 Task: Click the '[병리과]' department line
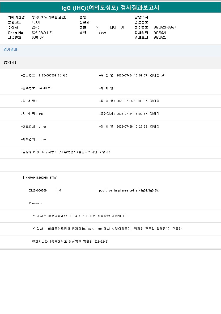pyautogui.click(x=10, y=62)
